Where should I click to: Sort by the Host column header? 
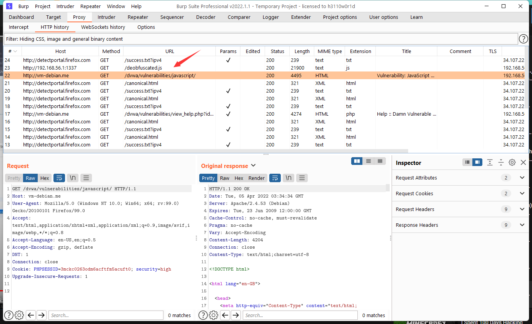(60, 51)
